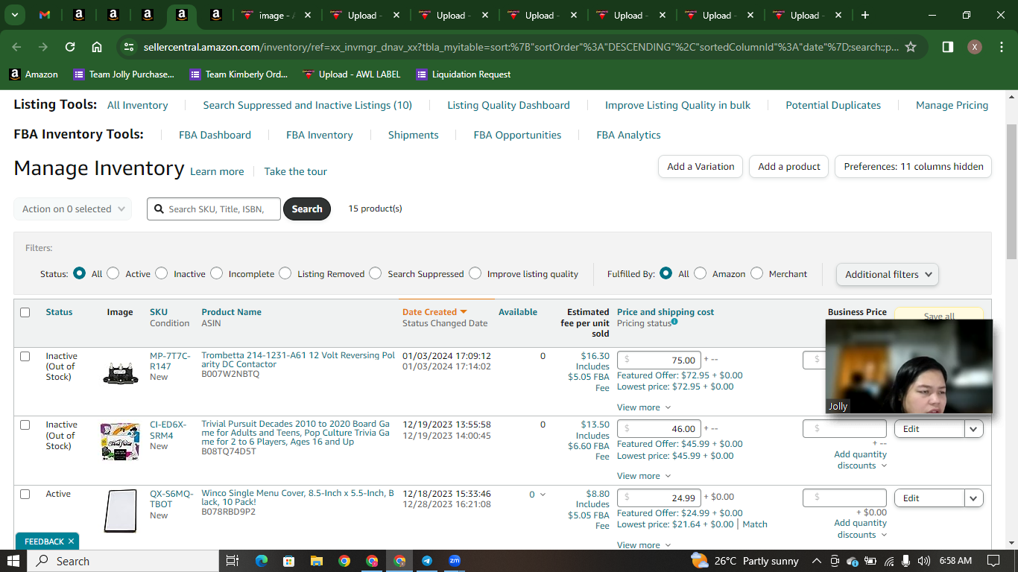Open File Explorer from the taskbar
1018x572 pixels.
(x=317, y=561)
